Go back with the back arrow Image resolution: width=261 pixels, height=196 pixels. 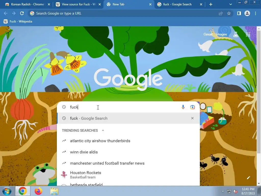(x=6, y=13)
